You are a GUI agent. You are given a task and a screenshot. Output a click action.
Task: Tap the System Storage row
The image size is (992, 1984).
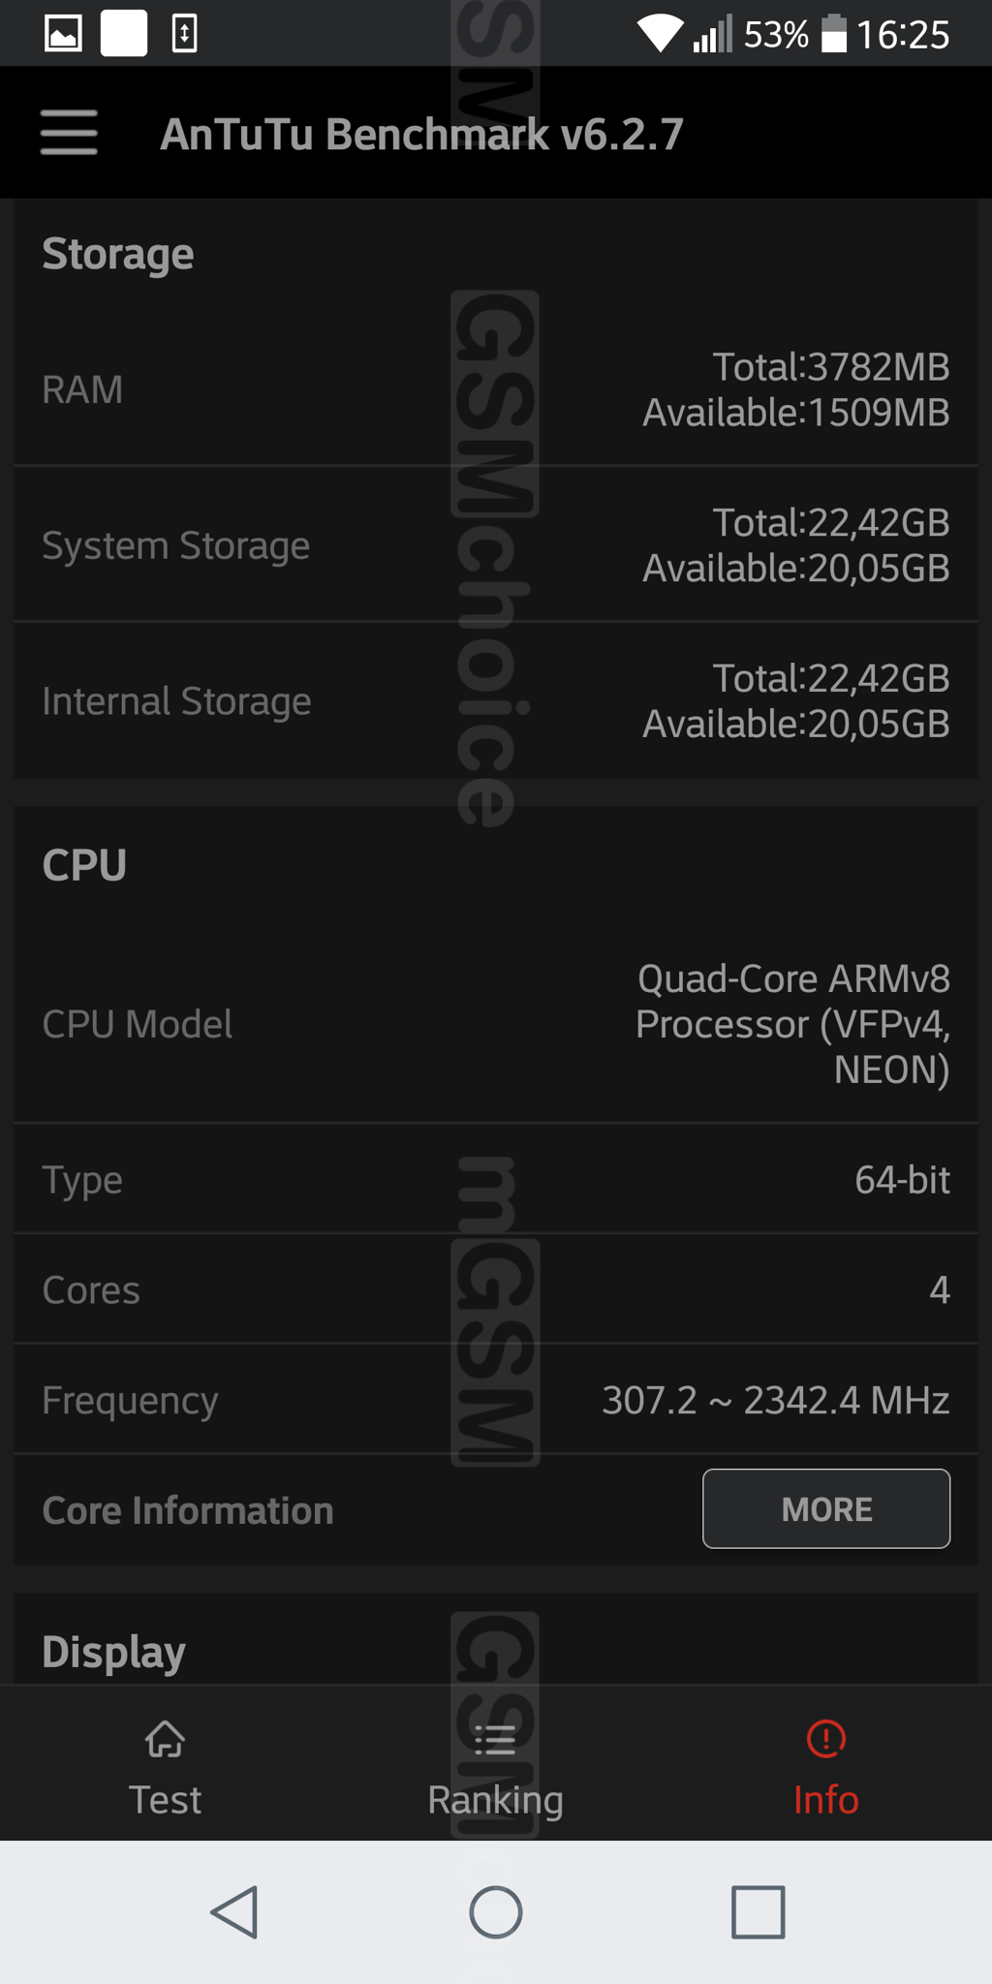[x=495, y=545]
